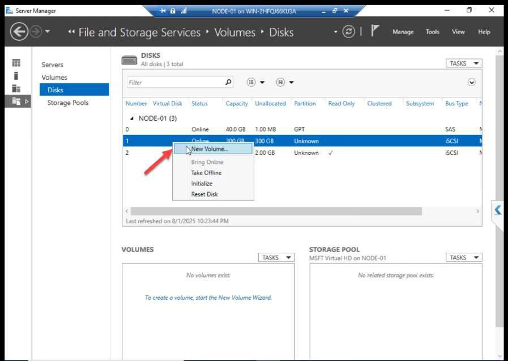This screenshot has width=508, height=361.
Task: Select Disks in the navigation pane
Action: click(74, 90)
